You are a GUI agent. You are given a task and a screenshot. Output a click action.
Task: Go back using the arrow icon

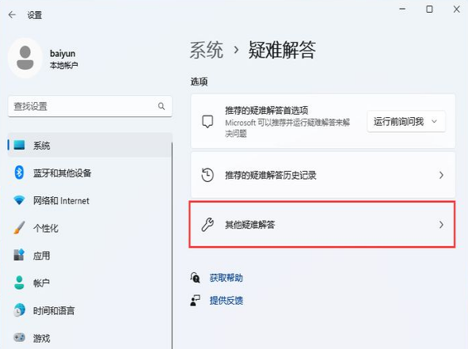coord(12,14)
